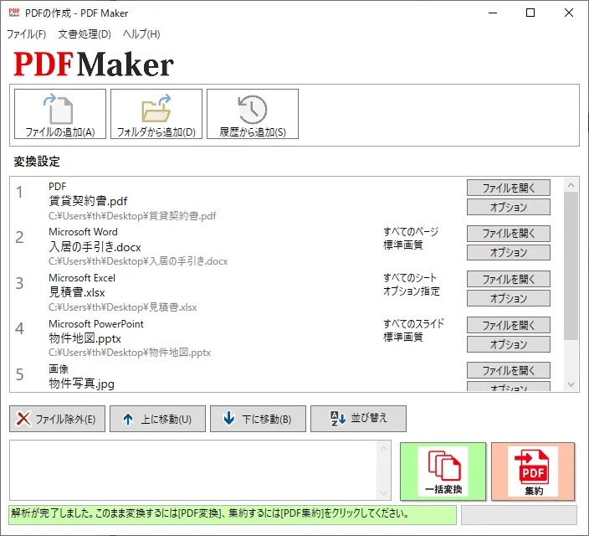This screenshot has height=536, width=589.
Task: Click the file list scrollbar up arrow
Action: 571,185
